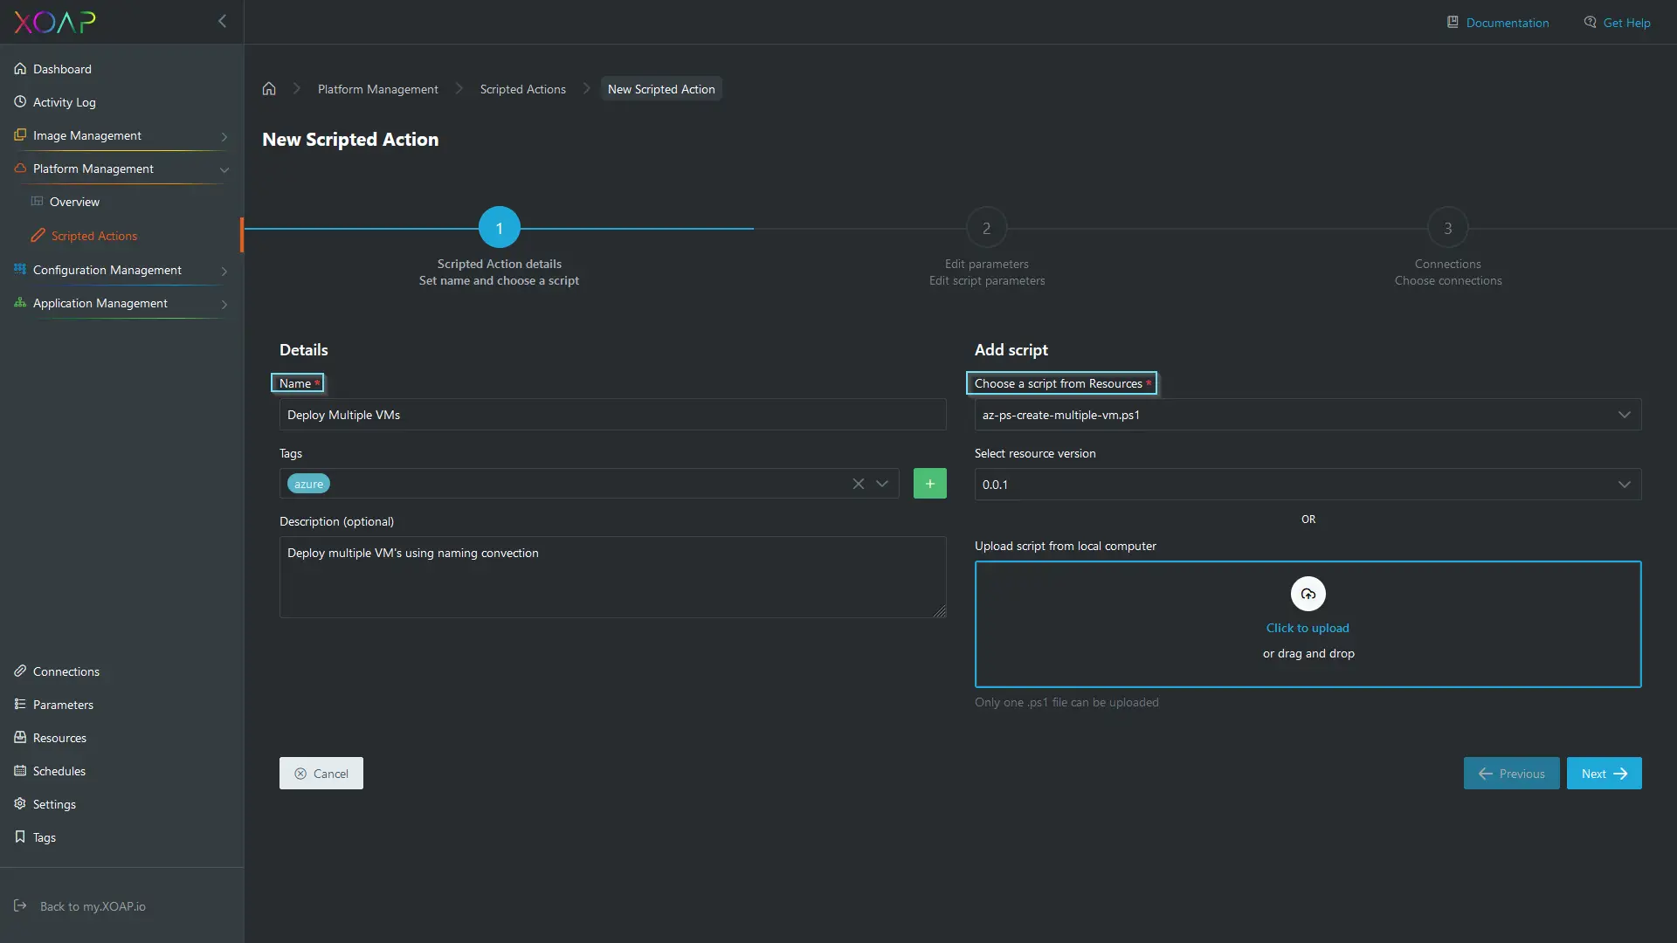Click the Platform Management cloud icon
This screenshot has height=943, width=1677.
20,168
